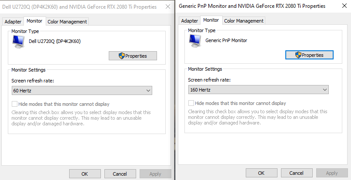
Task: Toggle 'Hide modes' checkbox in Generic PnP dialog
Action: click(x=191, y=103)
